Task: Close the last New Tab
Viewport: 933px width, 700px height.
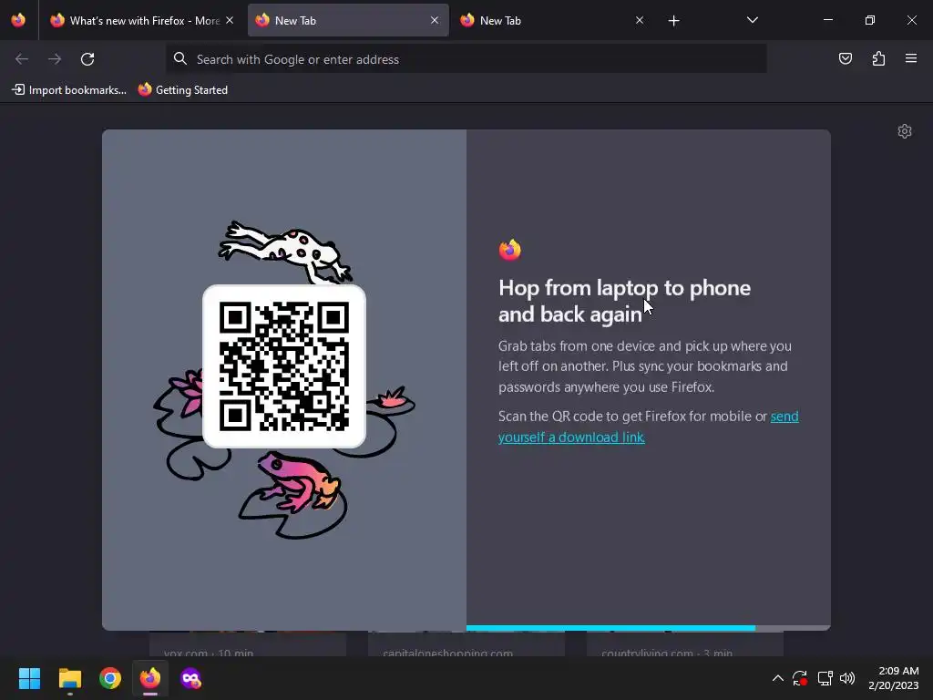Action: coord(639,20)
